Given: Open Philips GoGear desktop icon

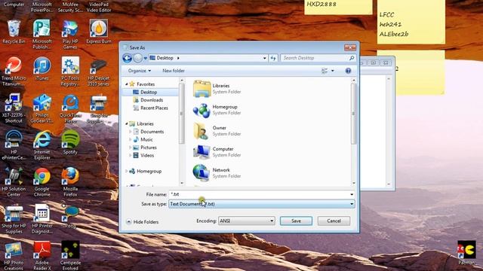Looking at the screenshot, I should 42,108.
